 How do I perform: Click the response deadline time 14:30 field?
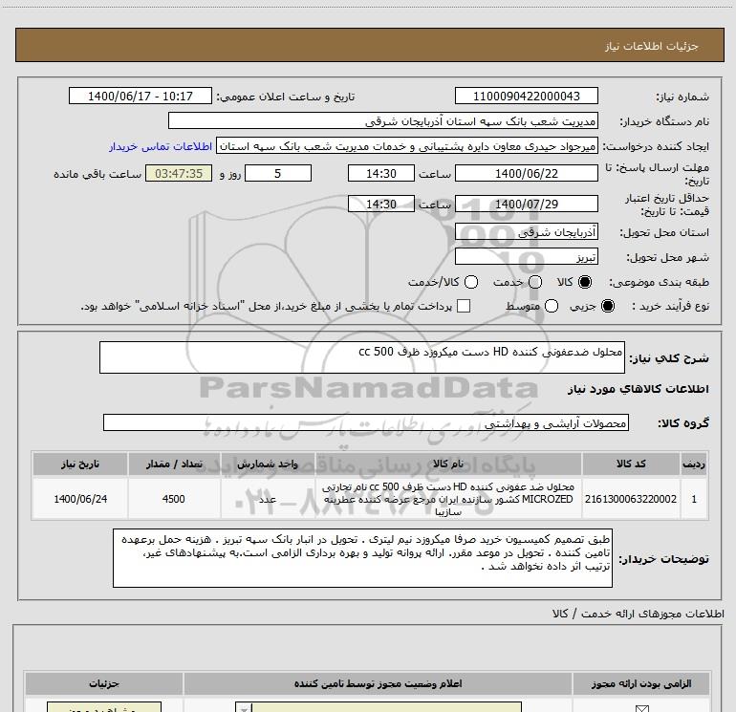click(x=381, y=174)
